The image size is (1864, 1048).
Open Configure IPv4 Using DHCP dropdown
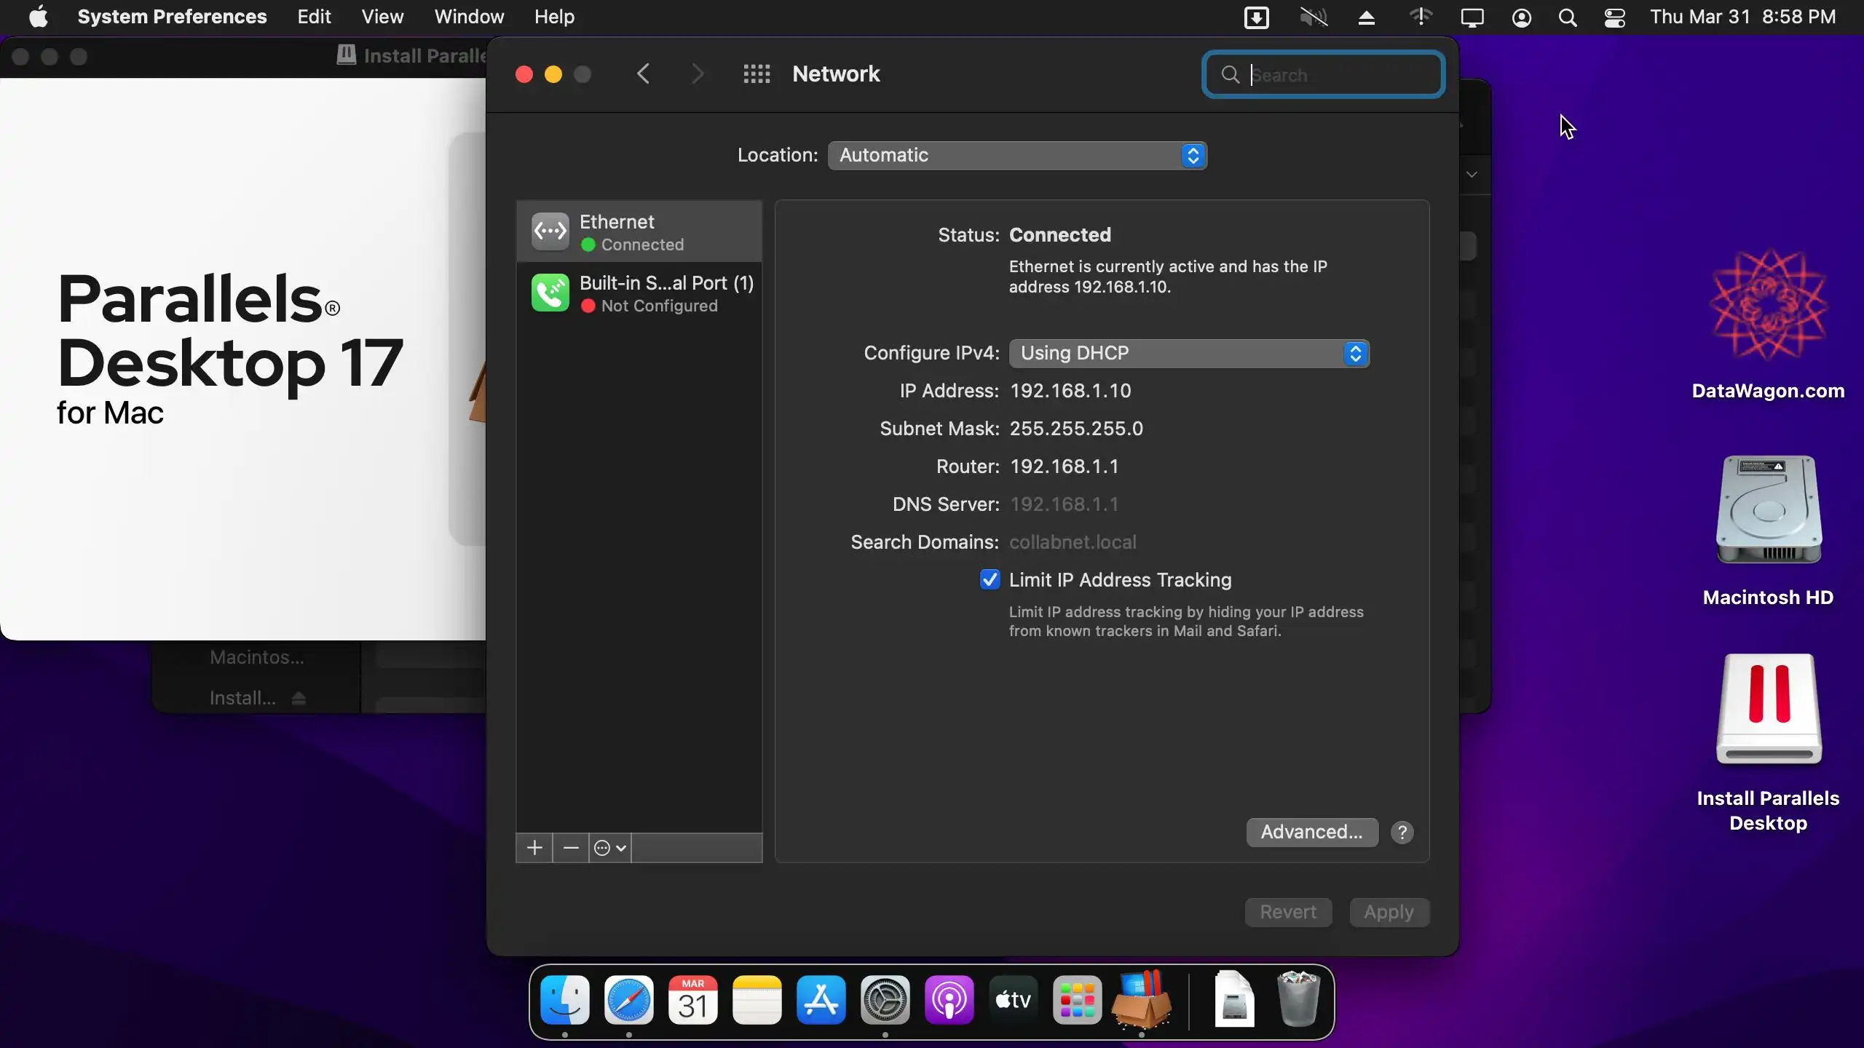coord(1188,354)
